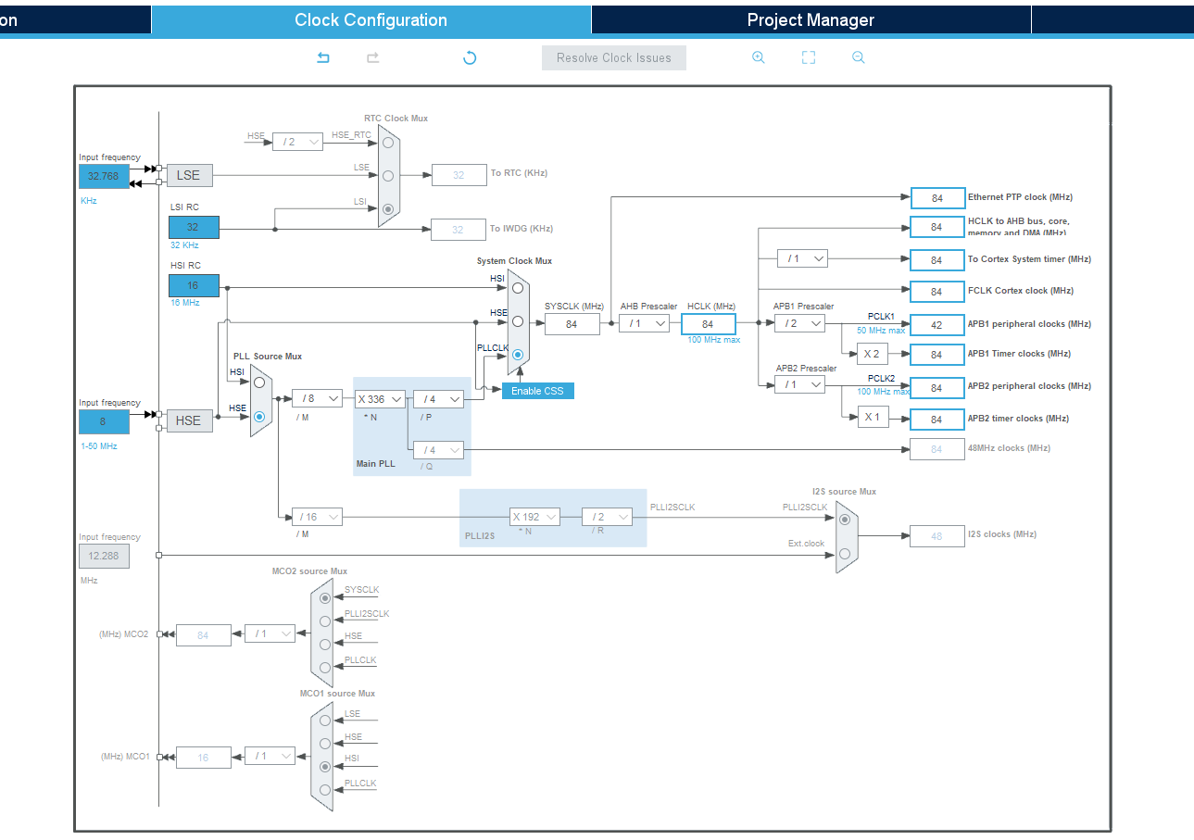Screen dimensions: 1194x840
Task: Click the fit diagram to view icon
Action: click(809, 57)
